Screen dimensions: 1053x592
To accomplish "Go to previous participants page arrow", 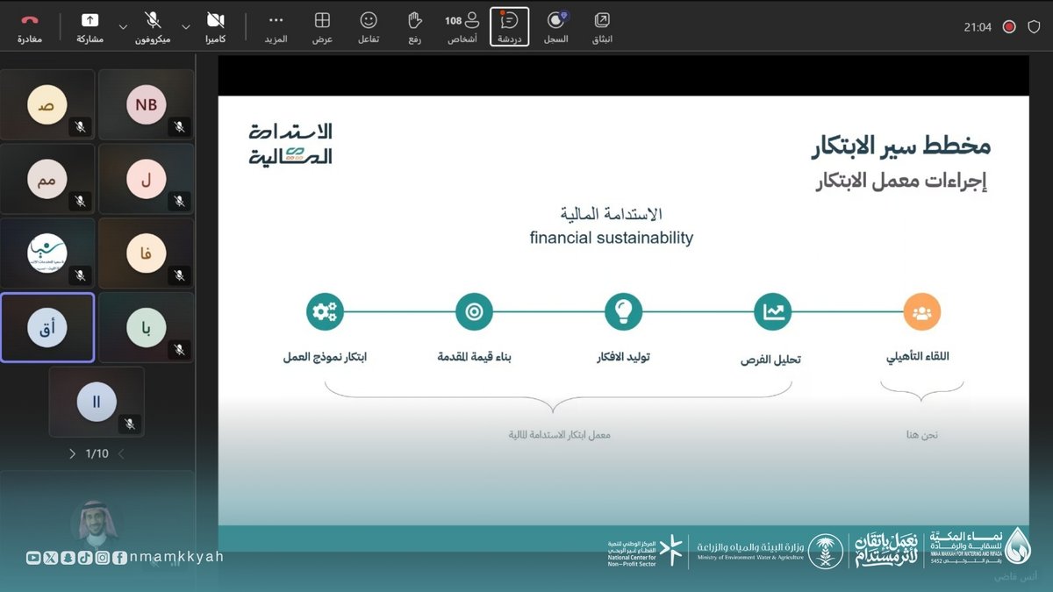I will point(121,454).
